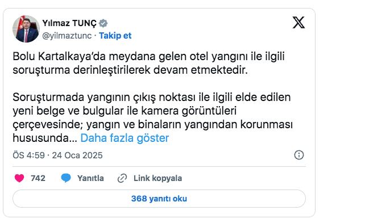Click the chain link icon

(x=122, y=178)
